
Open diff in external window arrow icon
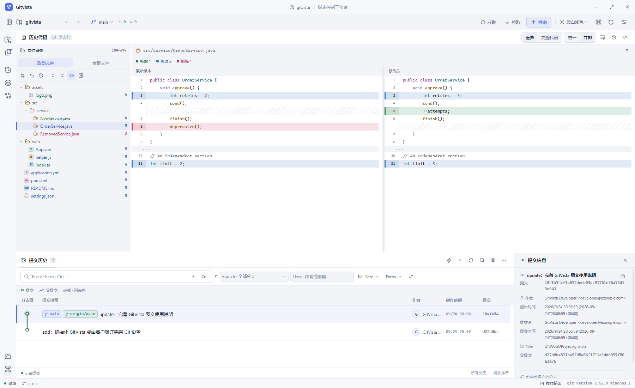[x=627, y=50]
